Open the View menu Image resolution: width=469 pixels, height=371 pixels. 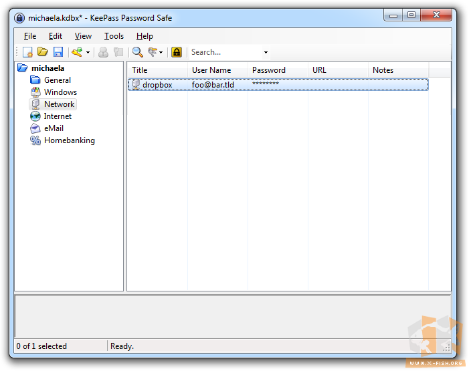click(x=83, y=36)
